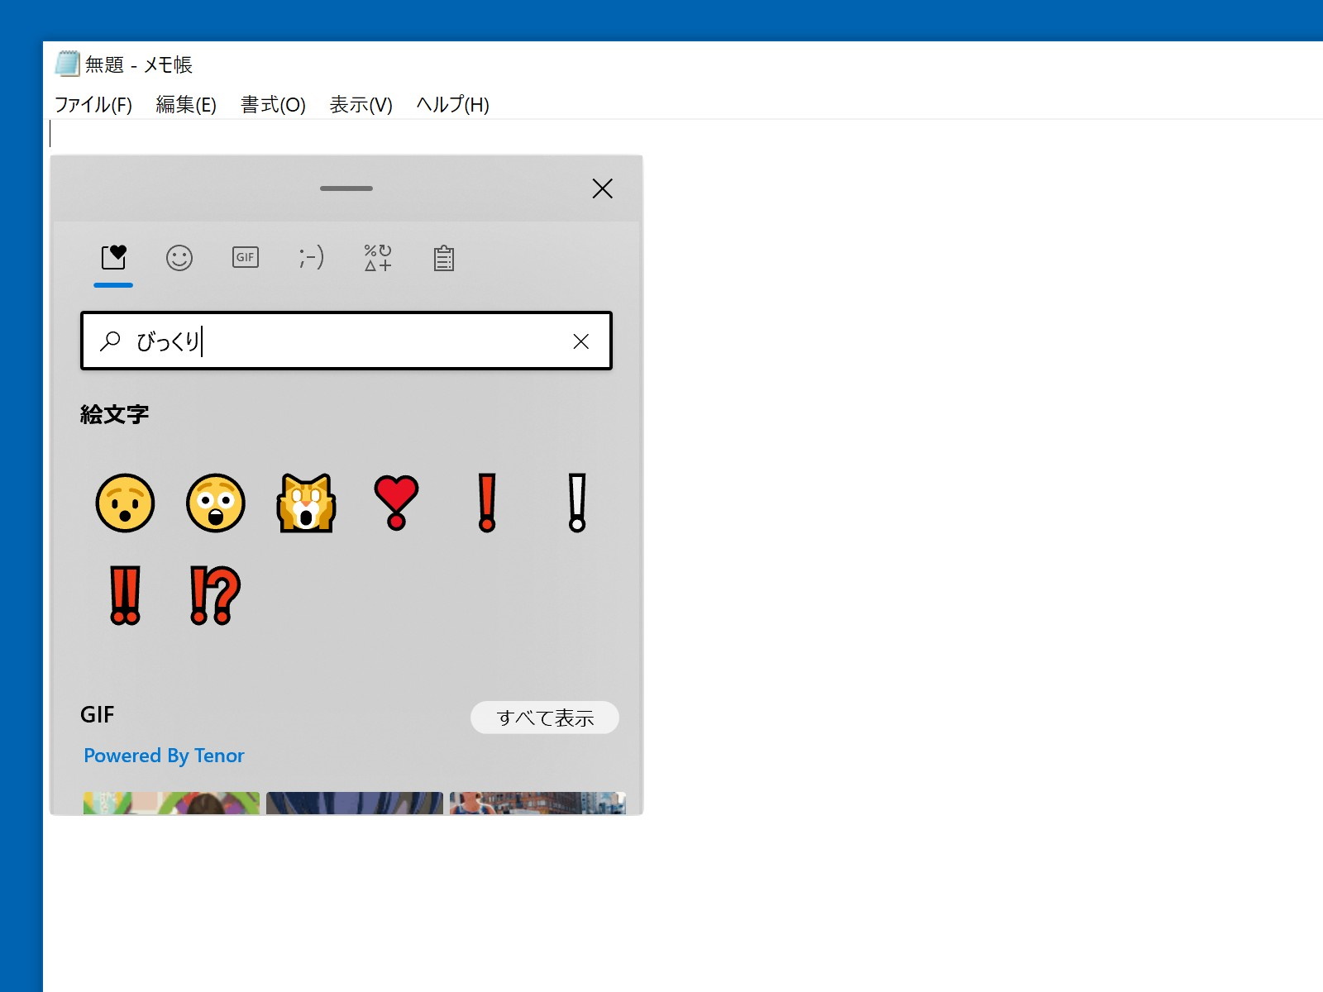Click the Notepad icon in the title bar
The image size is (1323, 992).
(66, 64)
